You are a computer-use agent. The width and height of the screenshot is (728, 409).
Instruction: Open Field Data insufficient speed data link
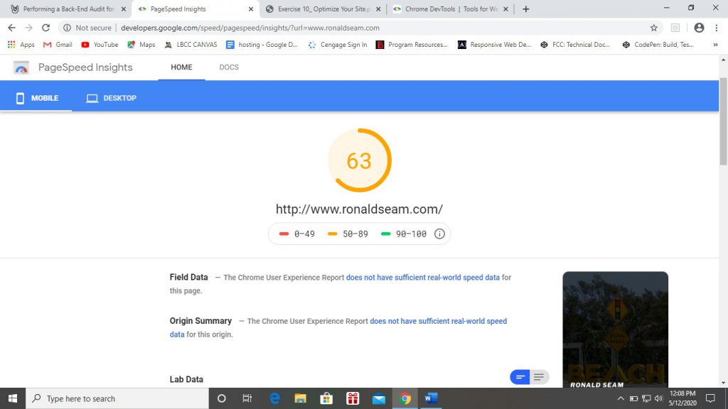coord(422,278)
